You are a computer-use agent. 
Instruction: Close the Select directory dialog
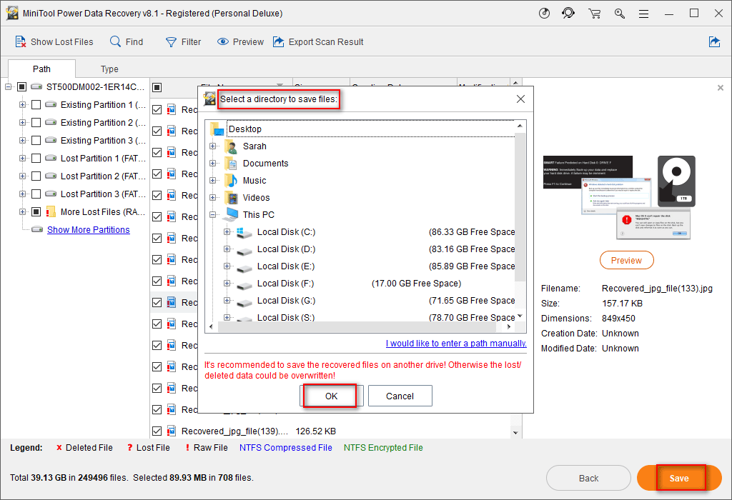point(520,99)
